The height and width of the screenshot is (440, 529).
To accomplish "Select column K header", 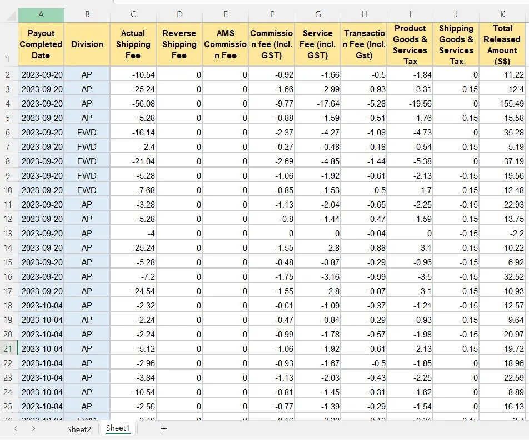I will point(502,14).
